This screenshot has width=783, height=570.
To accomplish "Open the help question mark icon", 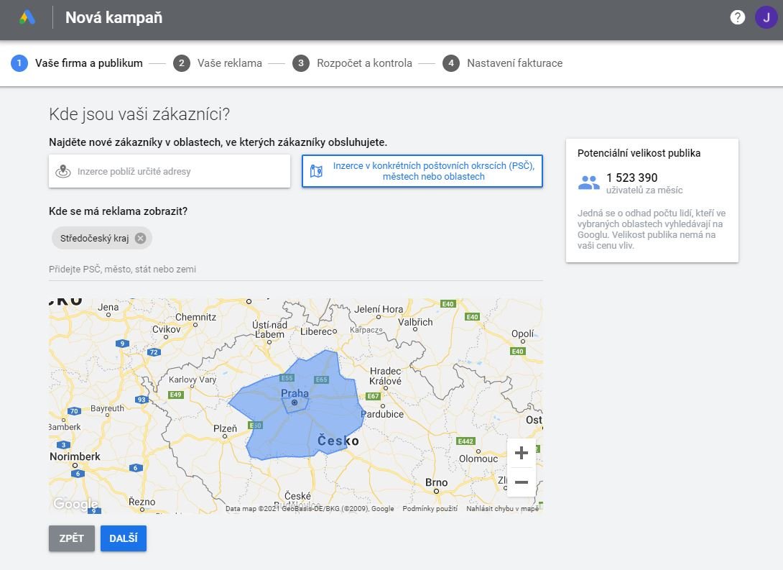I will coord(737,17).
